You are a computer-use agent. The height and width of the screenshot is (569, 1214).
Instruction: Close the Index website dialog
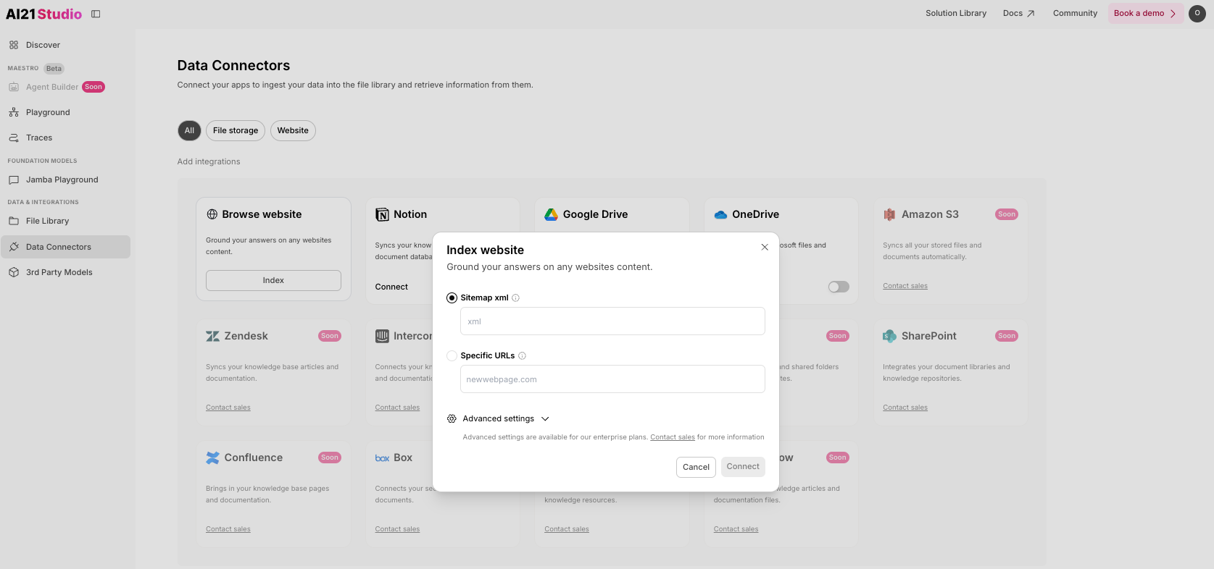[x=765, y=247]
